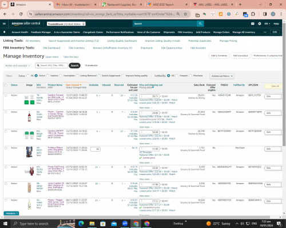Check the box for Finest Call Strawberry row
This screenshot has height=228, width=286.
[6, 167]
